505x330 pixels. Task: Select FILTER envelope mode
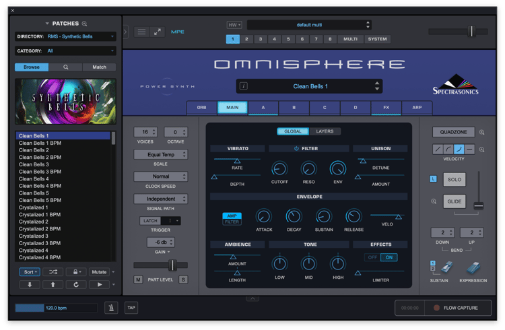click(232, 222)
